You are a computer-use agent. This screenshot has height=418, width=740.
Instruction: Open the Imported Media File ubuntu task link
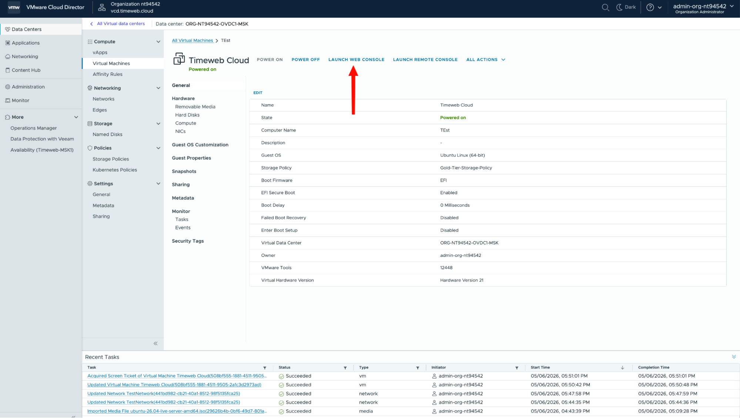click(177, 411)
